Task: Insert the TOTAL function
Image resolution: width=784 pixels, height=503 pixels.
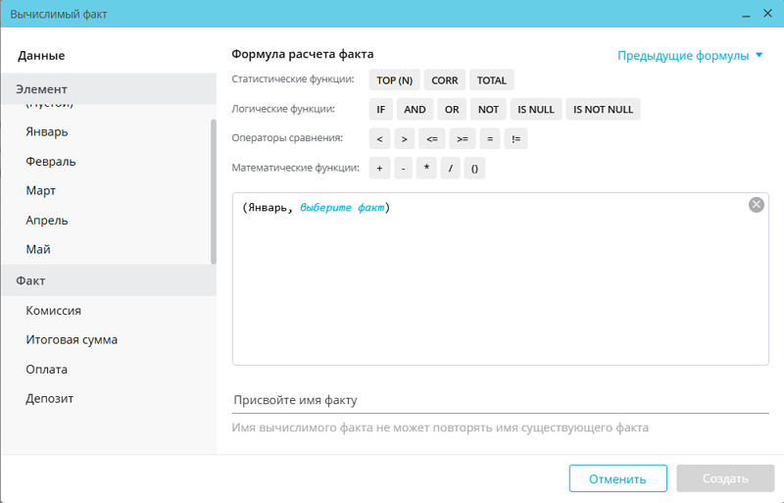Action: (x=491, y=80)
